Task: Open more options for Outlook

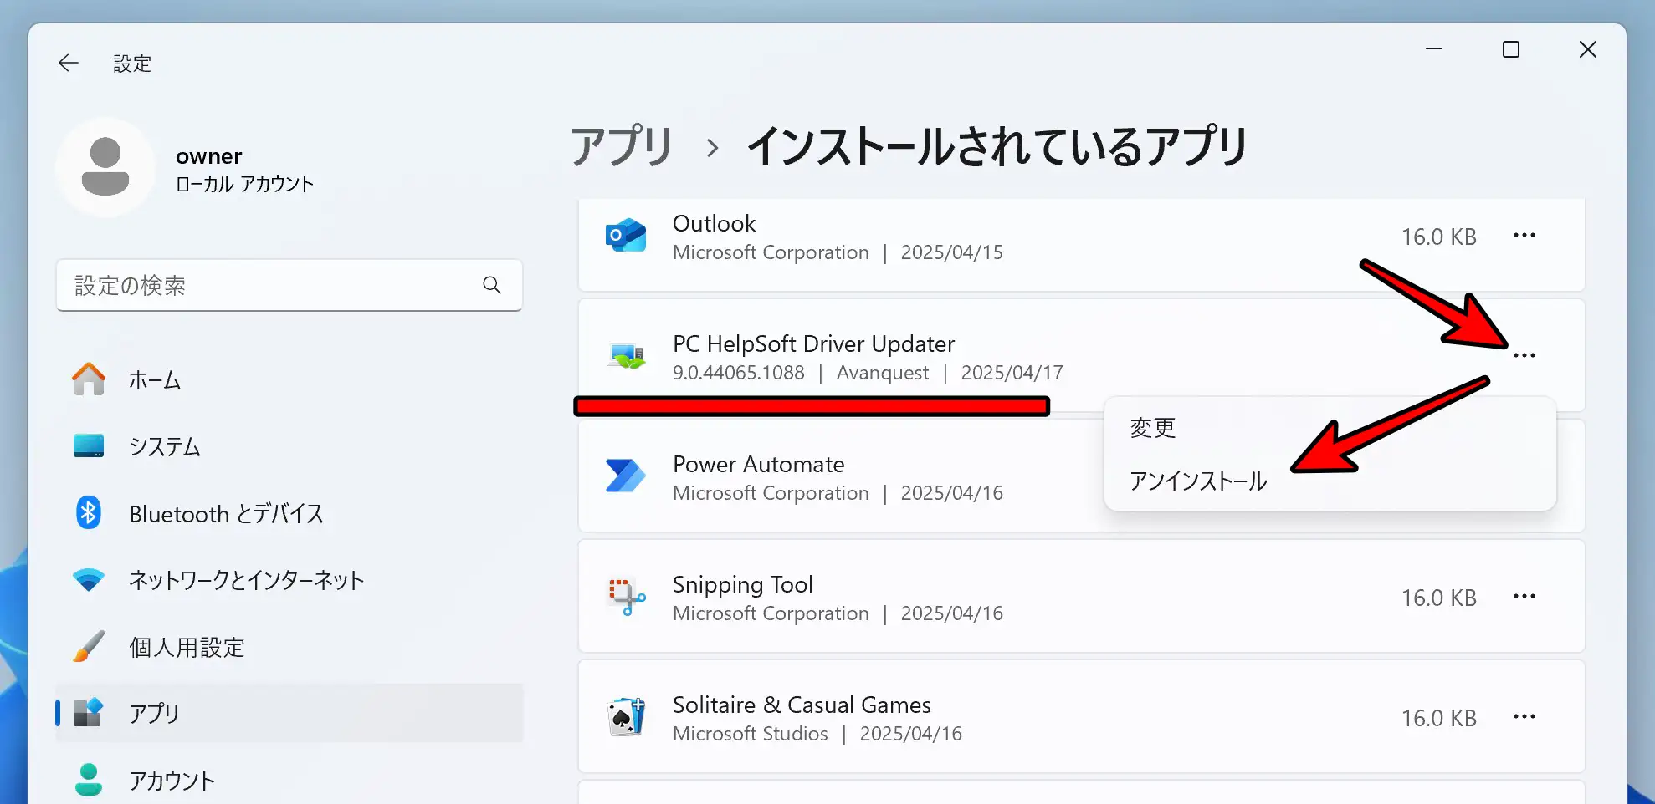Action: click(1524, 236)
